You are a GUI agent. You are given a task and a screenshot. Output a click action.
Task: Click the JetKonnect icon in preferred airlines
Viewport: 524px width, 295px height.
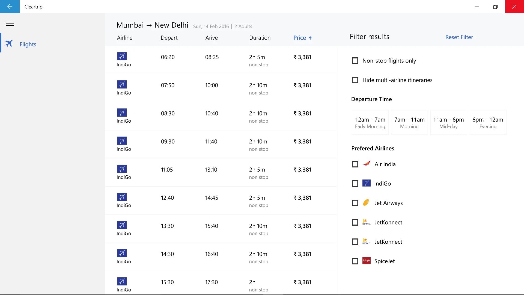pos(366,222)
